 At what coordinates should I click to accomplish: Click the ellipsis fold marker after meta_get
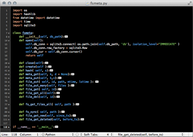(73, 74)
